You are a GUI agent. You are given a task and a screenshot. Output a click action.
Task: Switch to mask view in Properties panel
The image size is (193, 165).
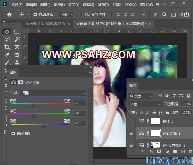click(x=21, y=82)
